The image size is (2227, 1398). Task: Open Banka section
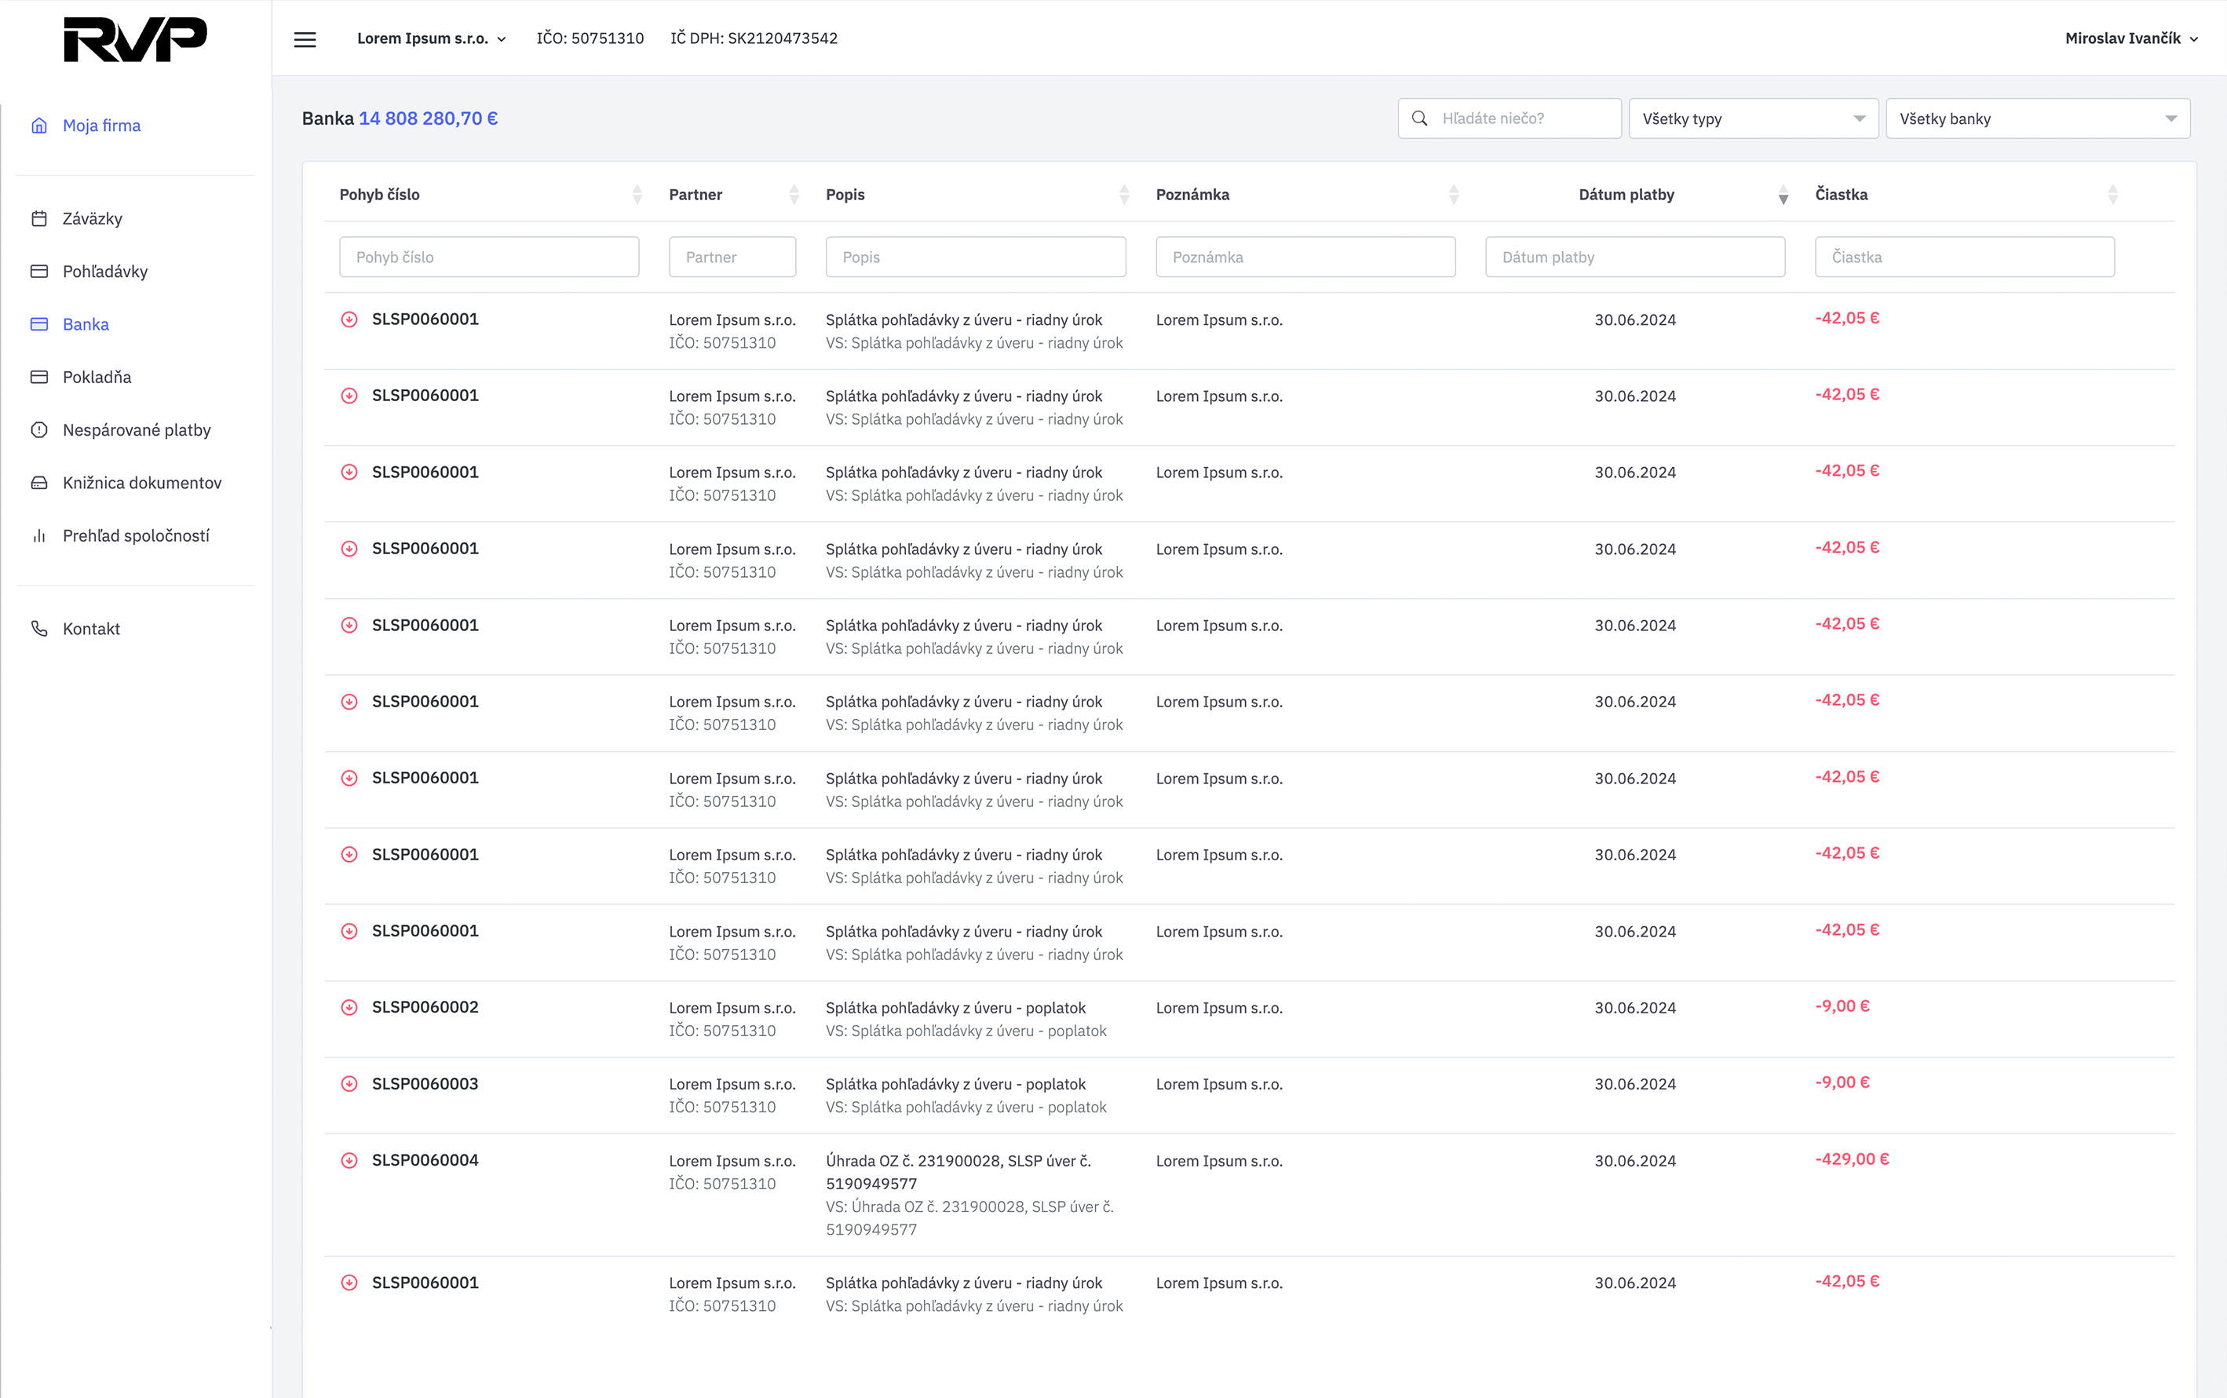(x=86, y=324)
